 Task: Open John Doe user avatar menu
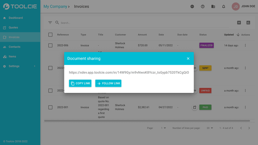pos(236,7)
